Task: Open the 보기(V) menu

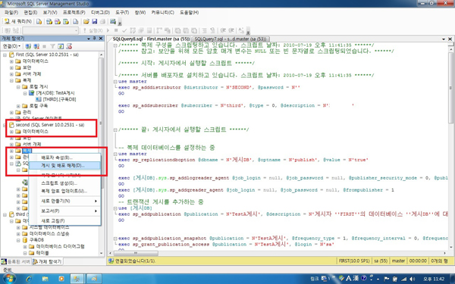Action: 50,12
